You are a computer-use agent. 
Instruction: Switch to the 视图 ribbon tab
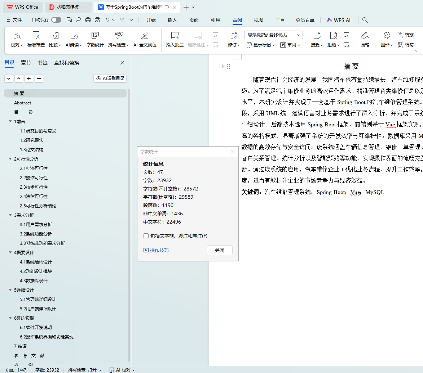coord(258,20)
